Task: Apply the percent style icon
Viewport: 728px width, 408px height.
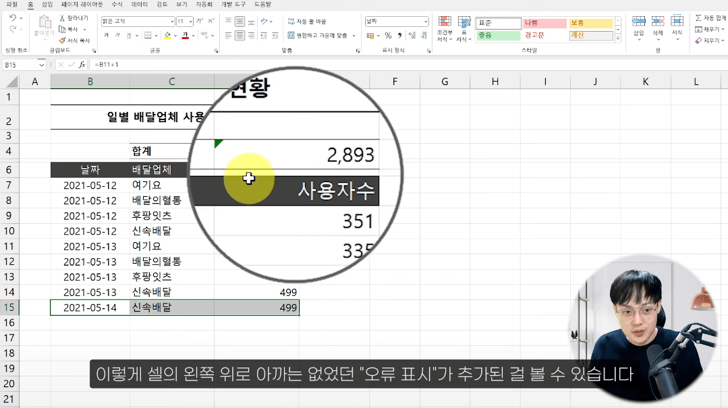Action: pyautogui.click(x=388, y=35)
